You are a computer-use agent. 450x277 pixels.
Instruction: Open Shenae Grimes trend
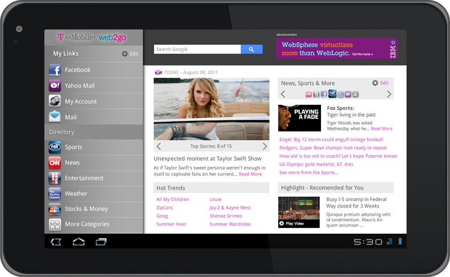pos(226,216)
